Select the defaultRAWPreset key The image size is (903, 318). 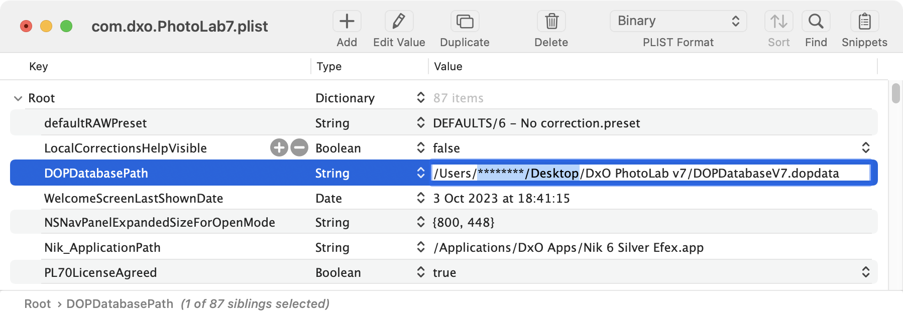point(95,123)
